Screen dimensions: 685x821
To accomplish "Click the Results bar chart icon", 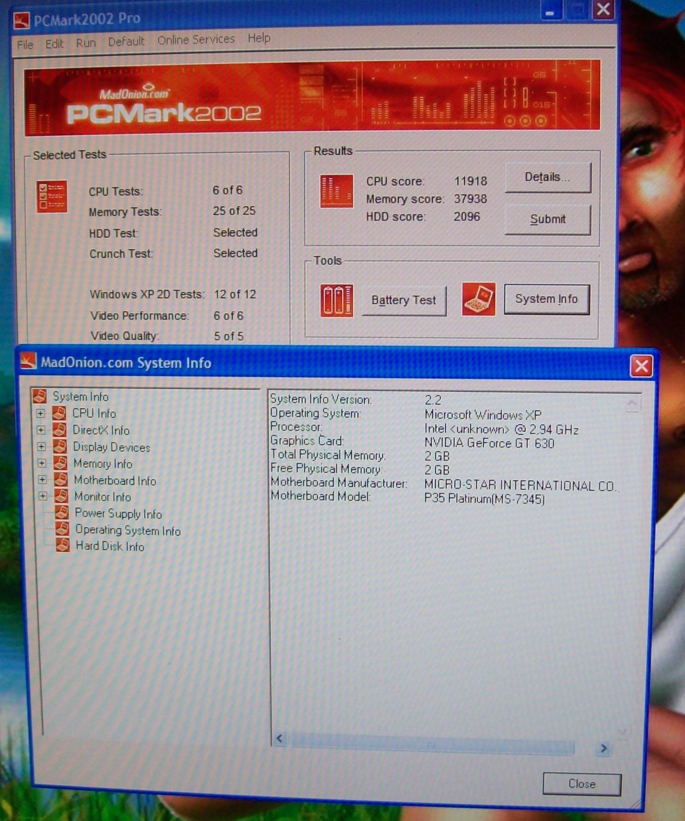I will (x=337, y=191).
